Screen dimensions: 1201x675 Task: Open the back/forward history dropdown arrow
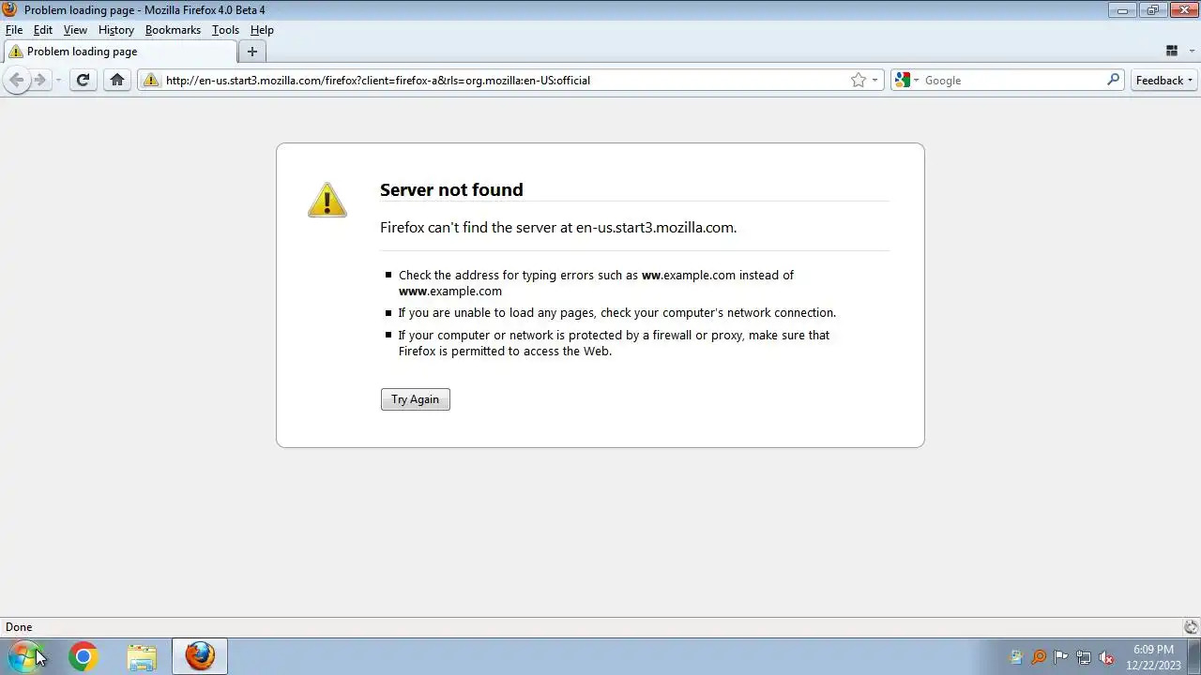[58, 81]
